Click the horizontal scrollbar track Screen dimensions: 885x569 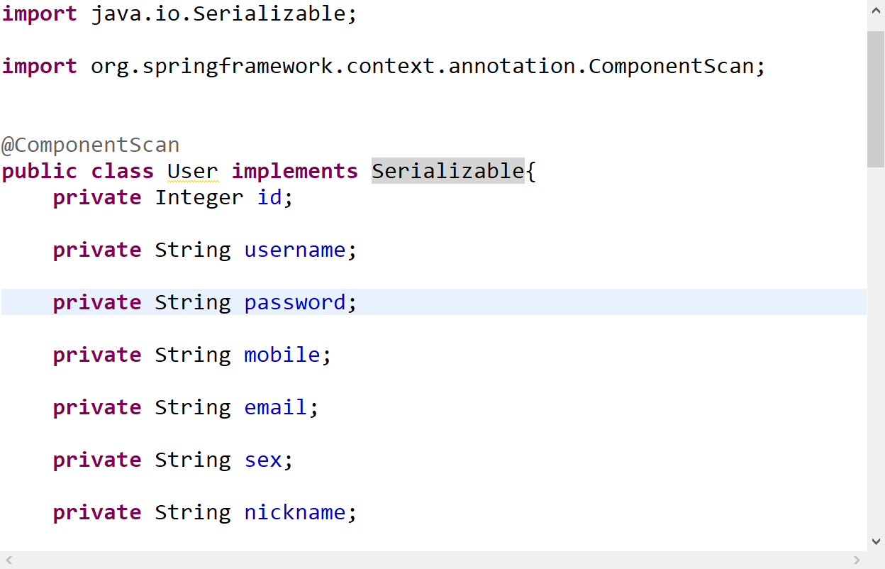pyautogui.click(x=433, y=560)
